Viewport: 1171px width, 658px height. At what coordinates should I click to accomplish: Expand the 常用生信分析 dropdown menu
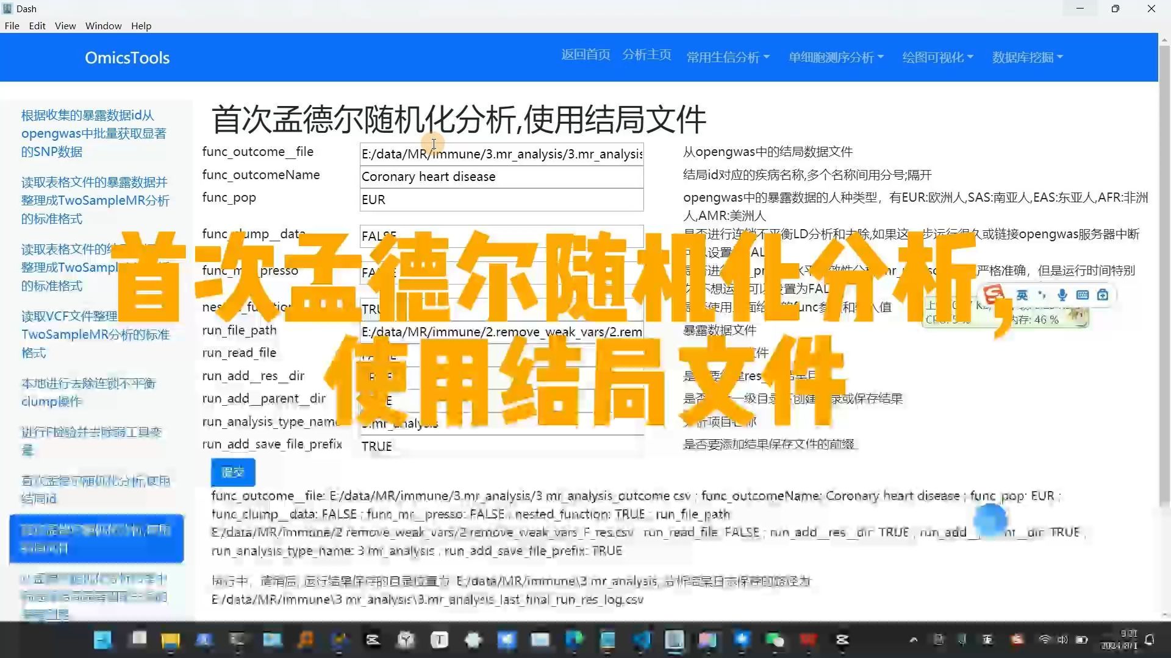pyautogui.click(x=728, y=57)
